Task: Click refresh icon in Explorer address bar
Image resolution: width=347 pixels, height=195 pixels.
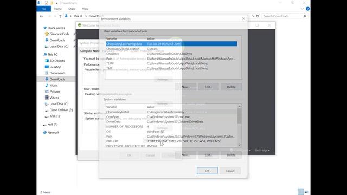Action: (258, 16)
